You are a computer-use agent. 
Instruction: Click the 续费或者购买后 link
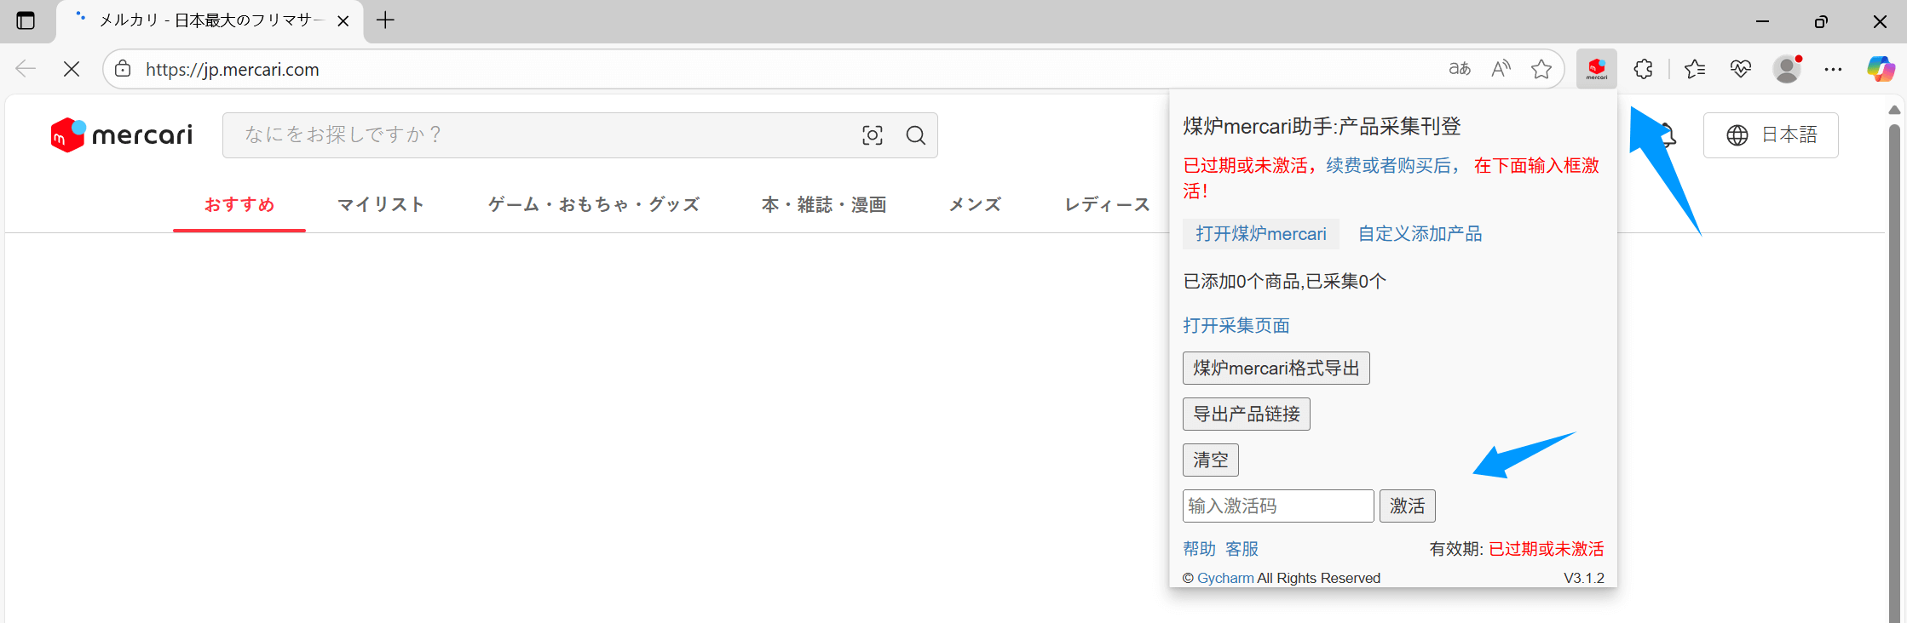(x=1389, y=165)
